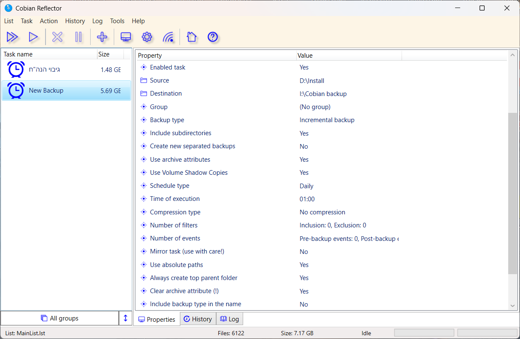
Task: Click the properties panel scrollbar down arrow
Action: pyautogui.click(x=513, y=306)
